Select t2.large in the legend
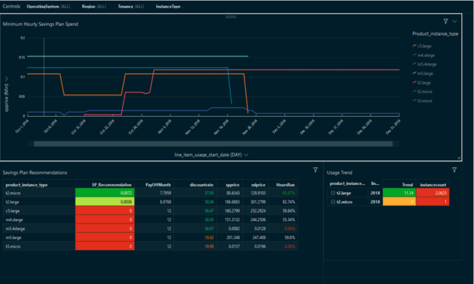This screenshot has height=284, width=474. point(421,82)
